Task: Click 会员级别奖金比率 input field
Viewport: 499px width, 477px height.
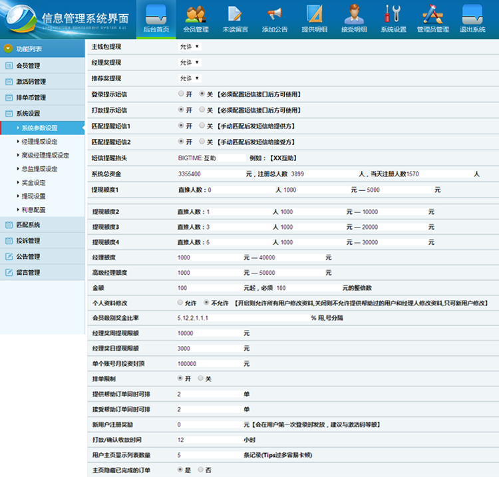Action: tap(244, 318)
